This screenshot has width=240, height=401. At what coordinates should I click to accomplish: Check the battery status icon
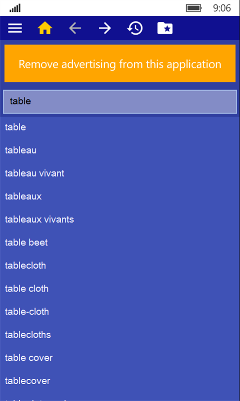pos(194,8)
